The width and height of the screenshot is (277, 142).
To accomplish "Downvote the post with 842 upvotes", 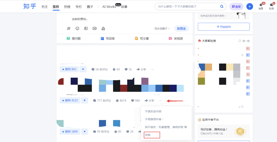I will 83,69.
